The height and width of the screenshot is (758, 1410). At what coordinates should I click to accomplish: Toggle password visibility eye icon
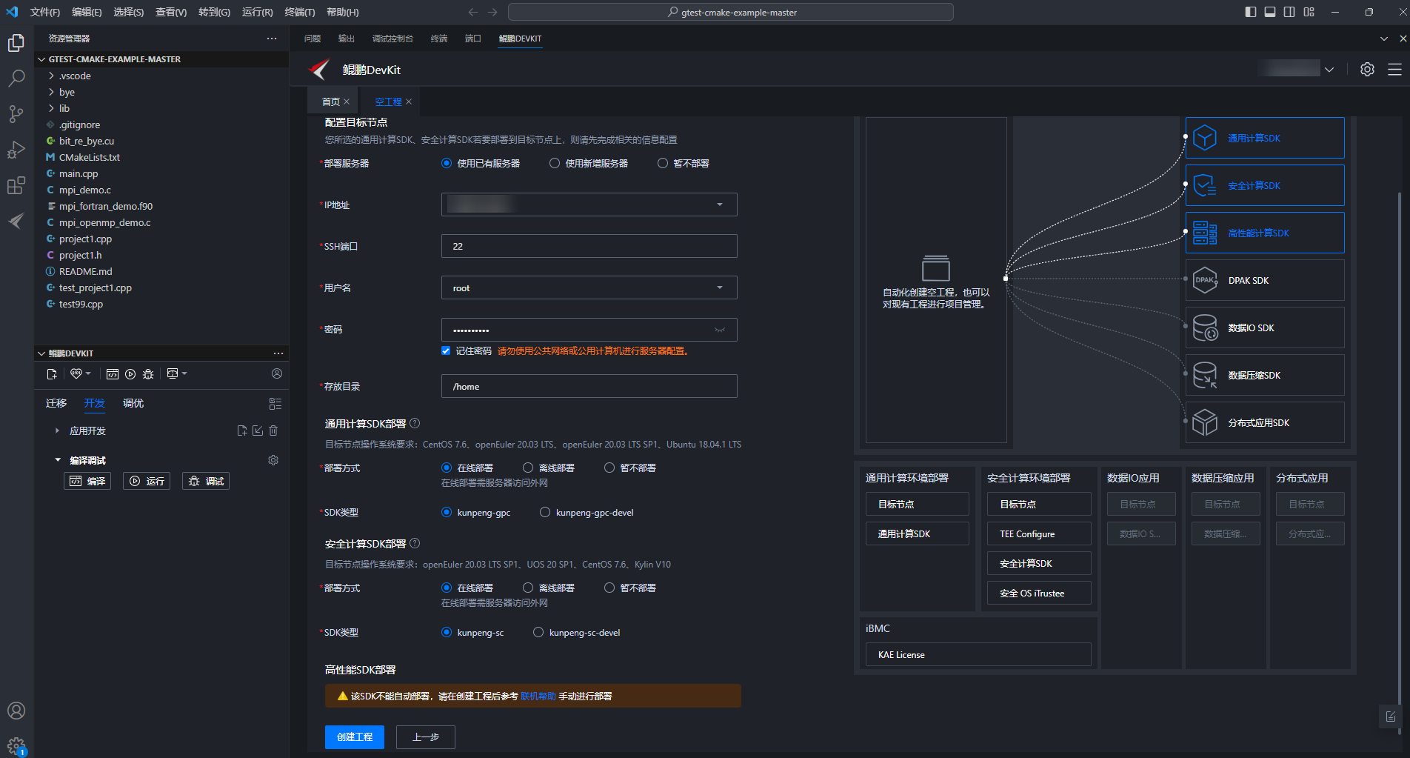coord(720,330)
